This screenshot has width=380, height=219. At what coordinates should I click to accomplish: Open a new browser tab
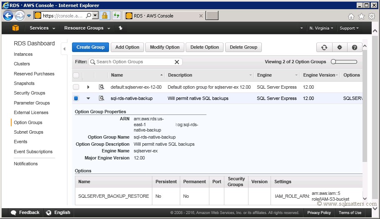click(x=212, y=15)
